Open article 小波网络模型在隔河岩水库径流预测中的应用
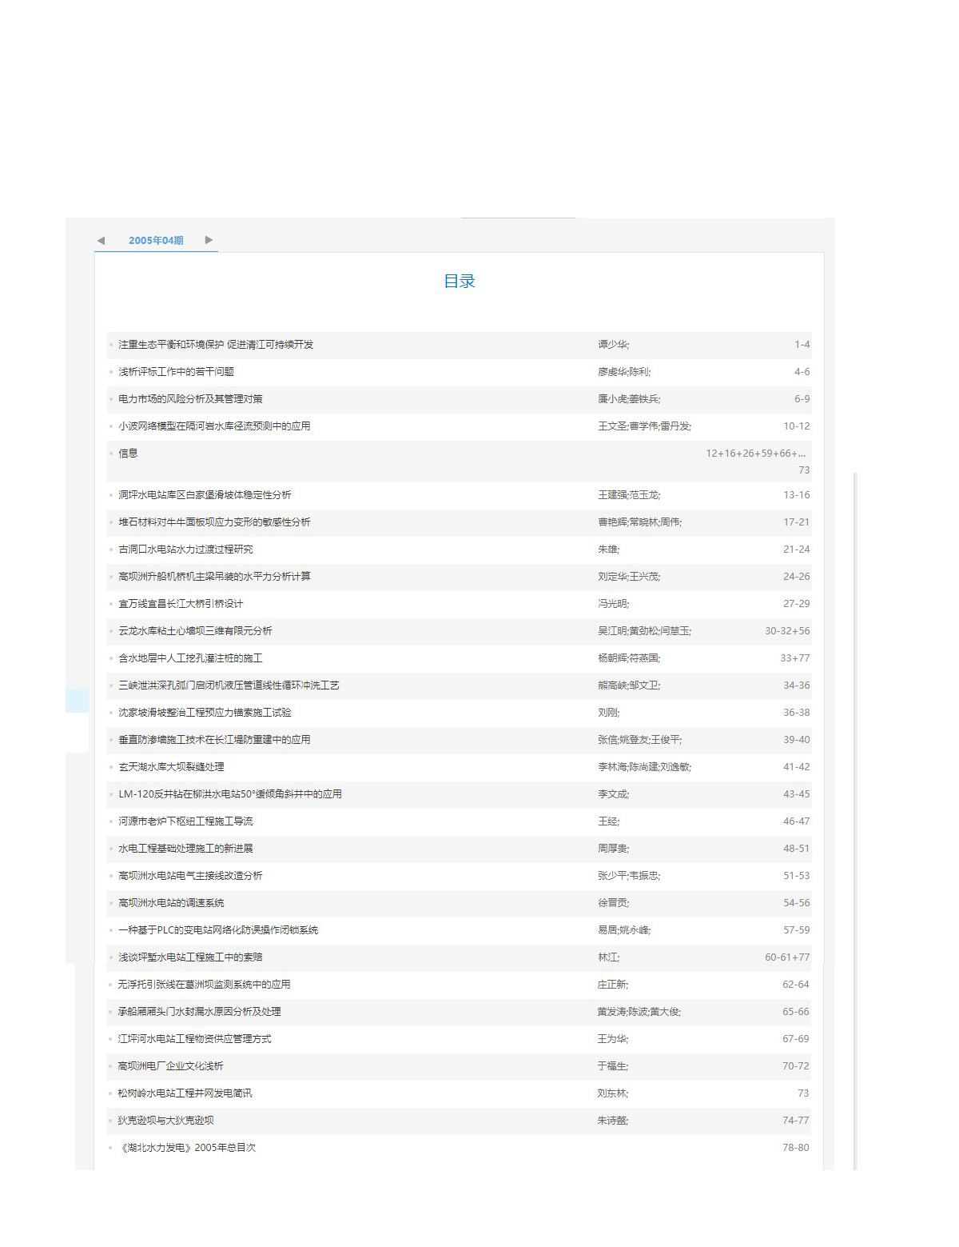 click(x=214, y=426)
